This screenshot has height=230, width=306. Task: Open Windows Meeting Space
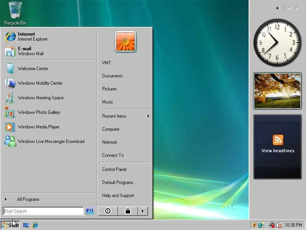point(49,98)
